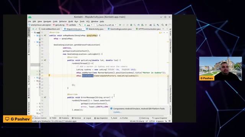Click the Lambda breadcrumb
Image resolution: width=245 pixels, height=137 pixels.
[x=71, y=25]
